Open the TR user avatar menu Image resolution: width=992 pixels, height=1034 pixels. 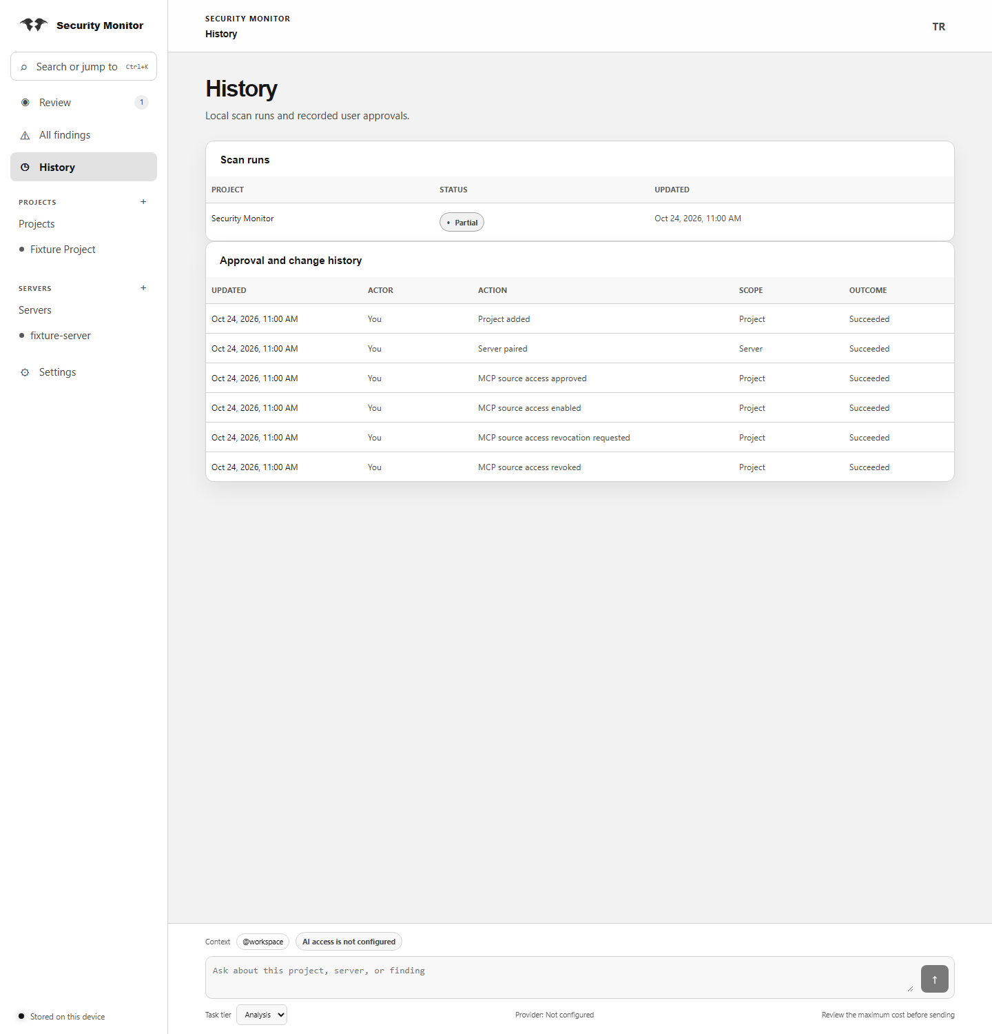coord(939,27)
